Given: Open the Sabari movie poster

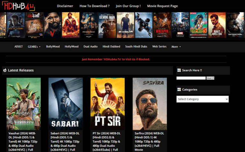Looking at the screenshot, I should point(65,104).
